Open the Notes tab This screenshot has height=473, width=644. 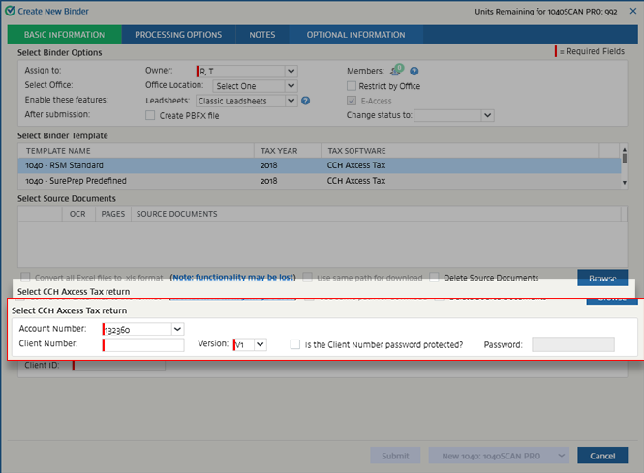coord(261,35)
